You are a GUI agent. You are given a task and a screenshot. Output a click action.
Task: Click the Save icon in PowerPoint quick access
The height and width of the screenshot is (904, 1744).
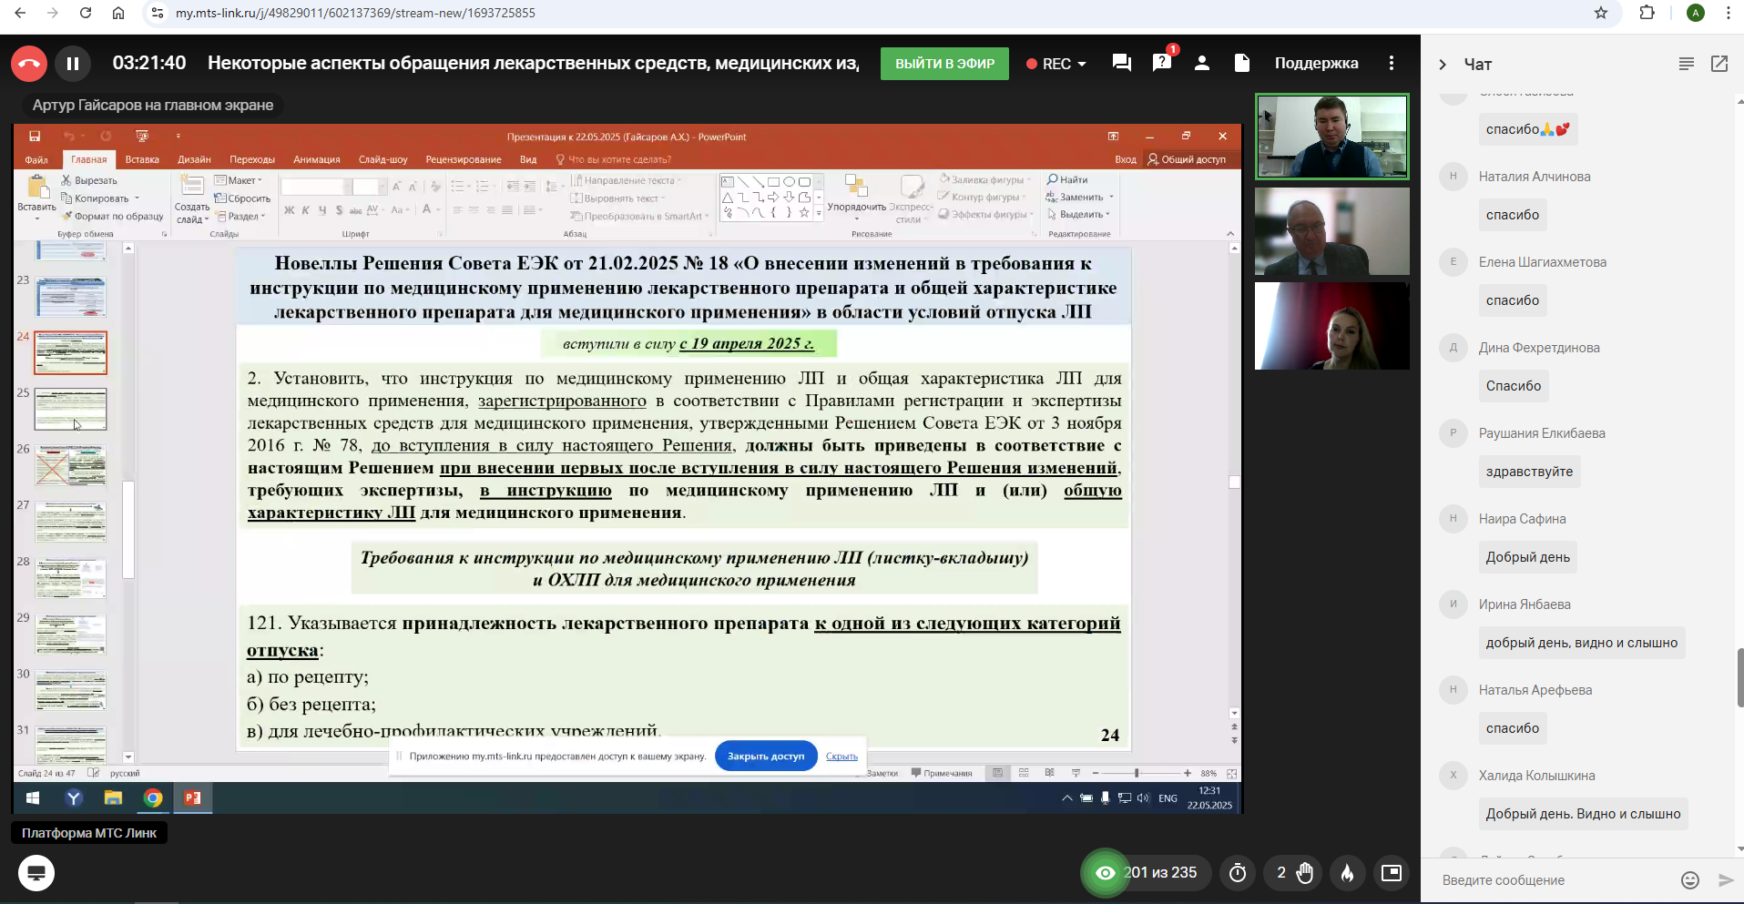coord(35,137)
